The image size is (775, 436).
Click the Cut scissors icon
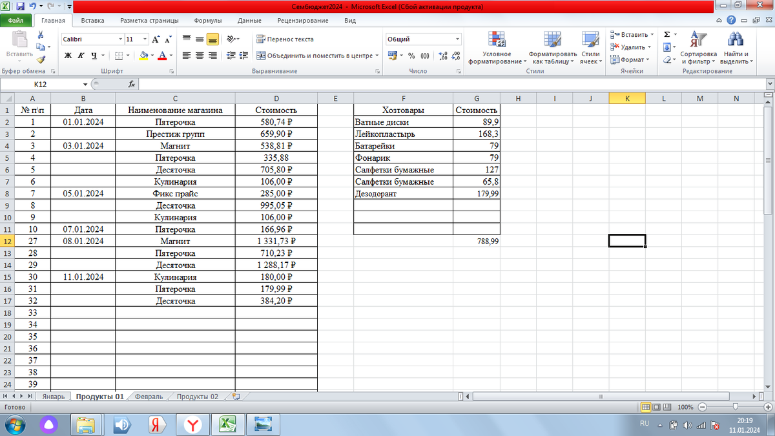pyautogui.click(x=41, y=35)
